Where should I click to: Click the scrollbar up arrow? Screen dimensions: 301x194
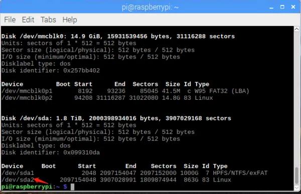point(296,29)
